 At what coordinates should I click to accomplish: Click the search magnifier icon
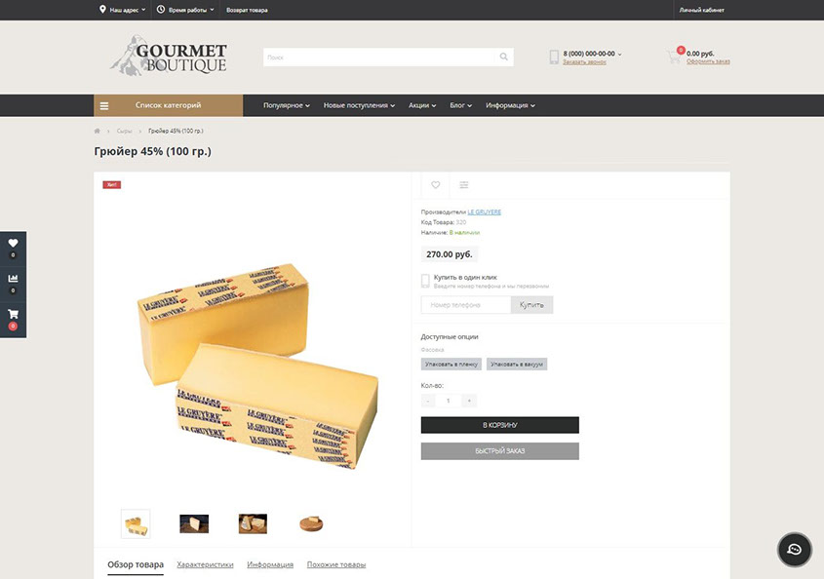pos(503,57)
